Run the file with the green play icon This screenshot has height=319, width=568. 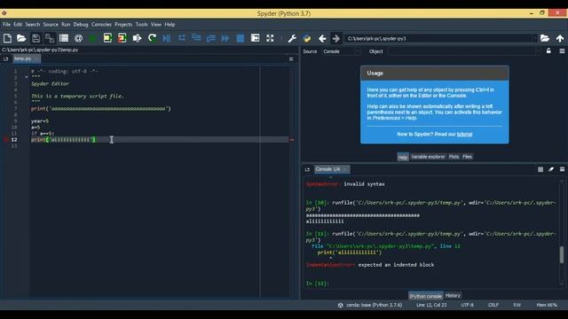(92, 38)
